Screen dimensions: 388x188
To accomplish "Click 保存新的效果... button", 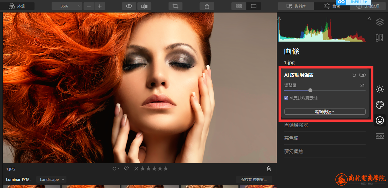I will click(254, 180).
